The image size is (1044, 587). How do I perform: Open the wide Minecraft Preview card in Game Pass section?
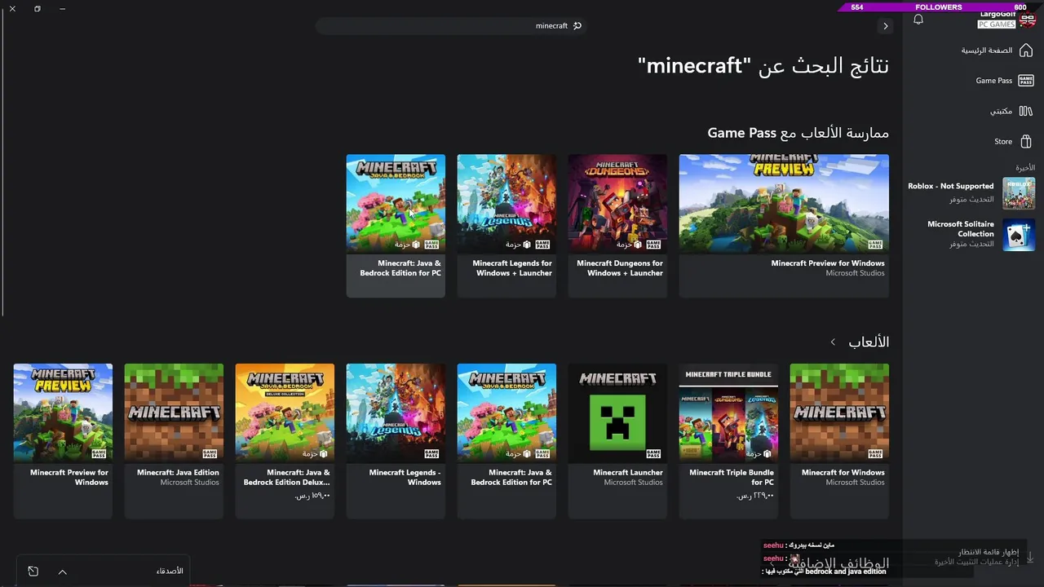click(x=784, y=226)
